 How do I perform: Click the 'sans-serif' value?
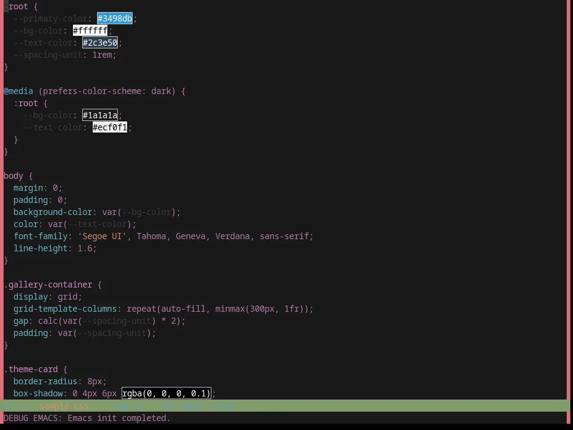click(284, 236)
